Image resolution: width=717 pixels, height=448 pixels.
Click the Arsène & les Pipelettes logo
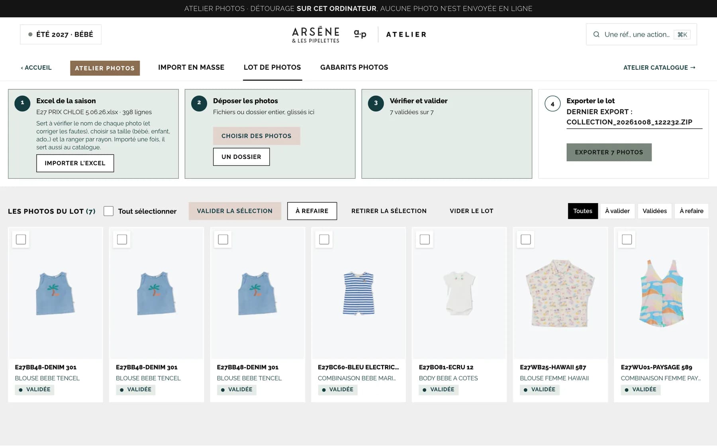tap(315, 35)
